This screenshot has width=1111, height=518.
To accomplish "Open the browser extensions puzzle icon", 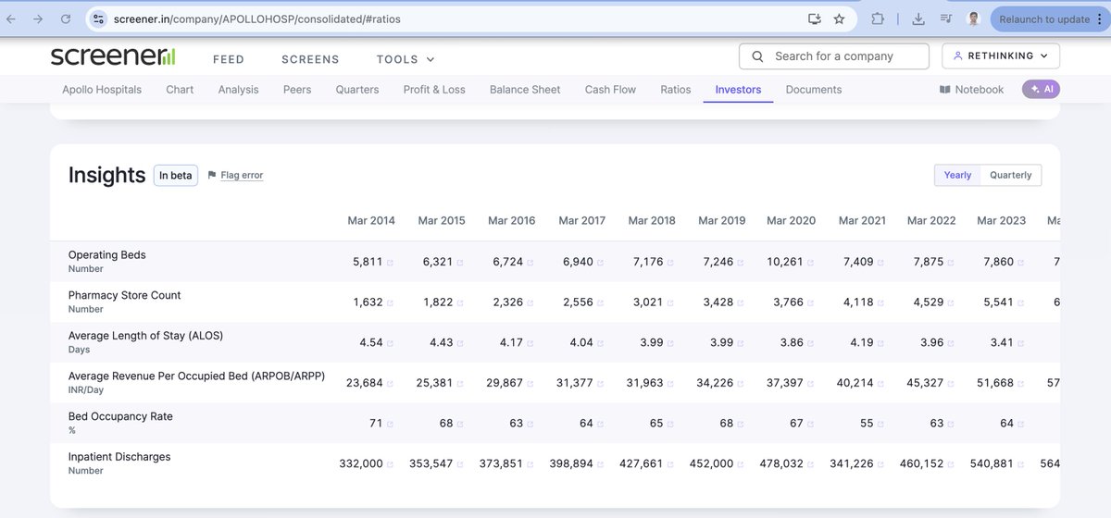I will 878,18.
